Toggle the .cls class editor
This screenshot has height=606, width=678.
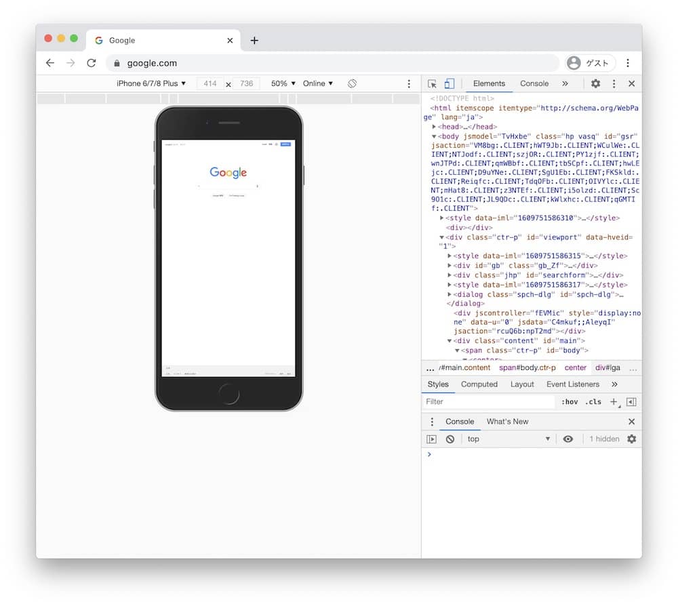pos(593,402)
